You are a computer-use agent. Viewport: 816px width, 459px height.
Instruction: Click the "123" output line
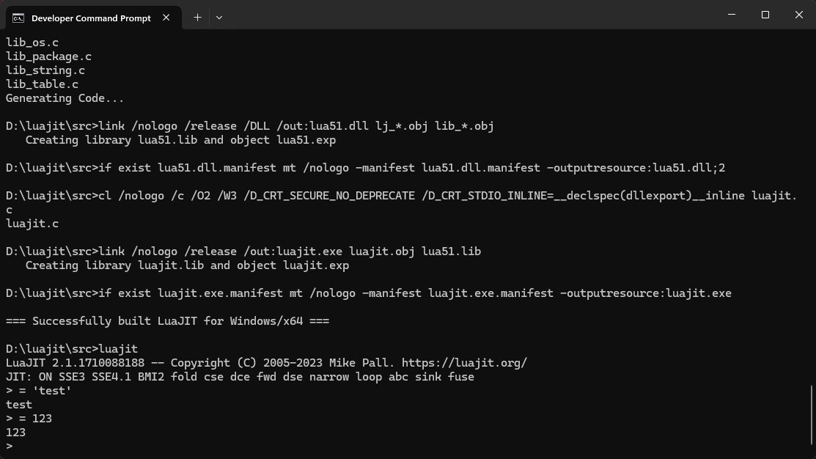(x=15, y=433)
